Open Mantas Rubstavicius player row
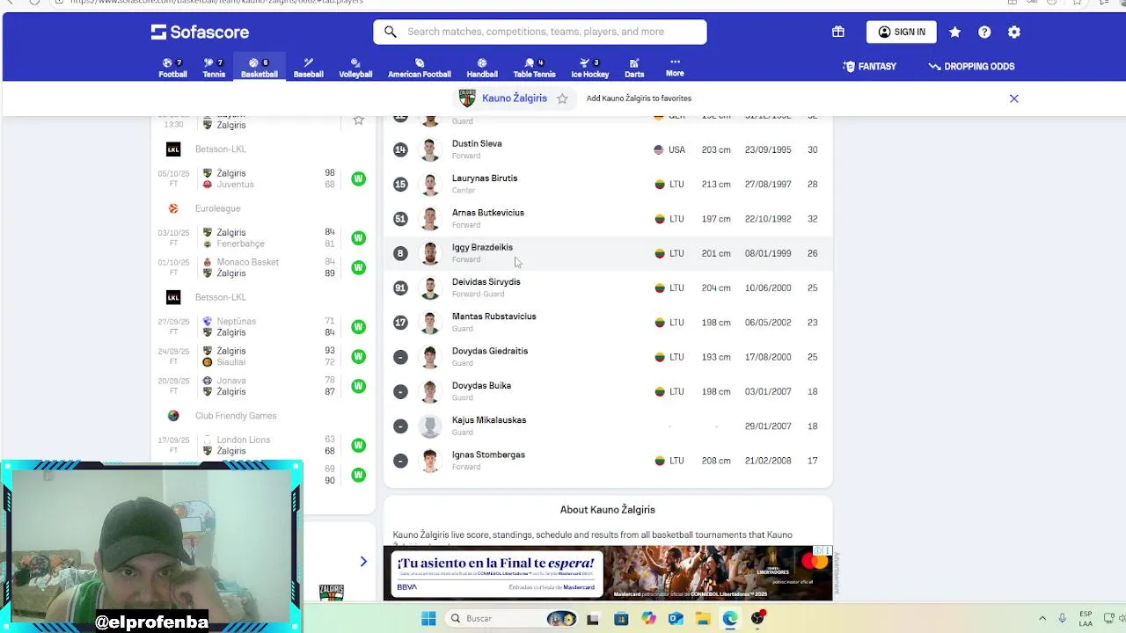The height and width of the screenshot is (633, 1126). pyautogui.click(x=608, y=322)
